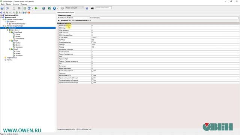
Task: Select Статус under Вход1
Action: tap(18, 43)
